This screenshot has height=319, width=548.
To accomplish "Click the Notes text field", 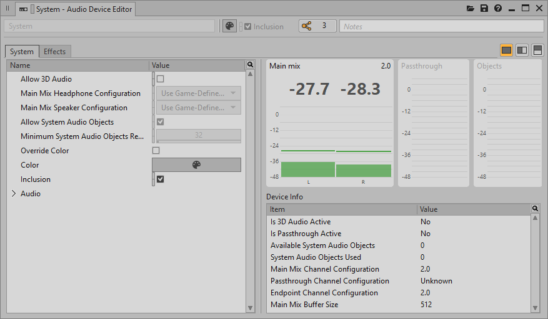I will (x=441, y=26).
